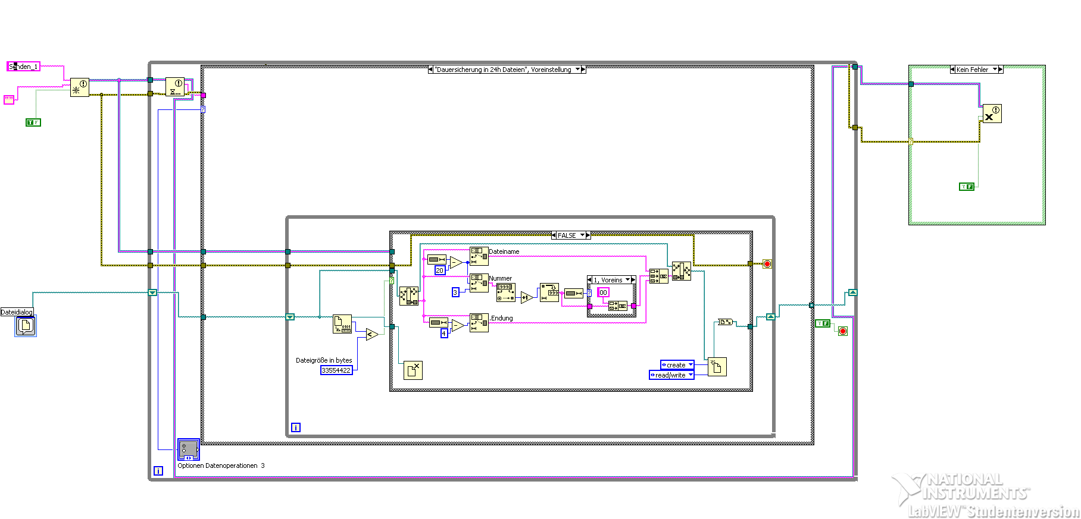Switch to previous case of Kein Fehler
The image size is (1081, 519).
coord(952,70)
